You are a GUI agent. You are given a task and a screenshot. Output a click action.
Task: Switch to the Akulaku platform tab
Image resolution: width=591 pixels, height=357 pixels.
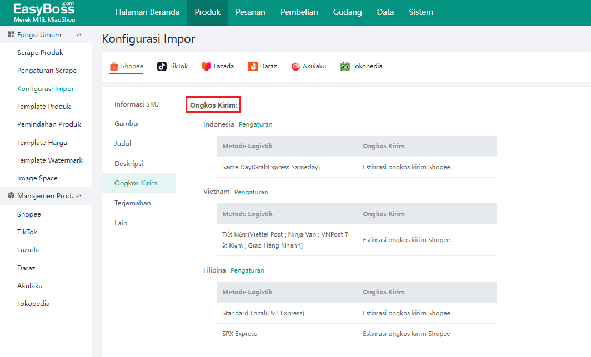point(308,66)
